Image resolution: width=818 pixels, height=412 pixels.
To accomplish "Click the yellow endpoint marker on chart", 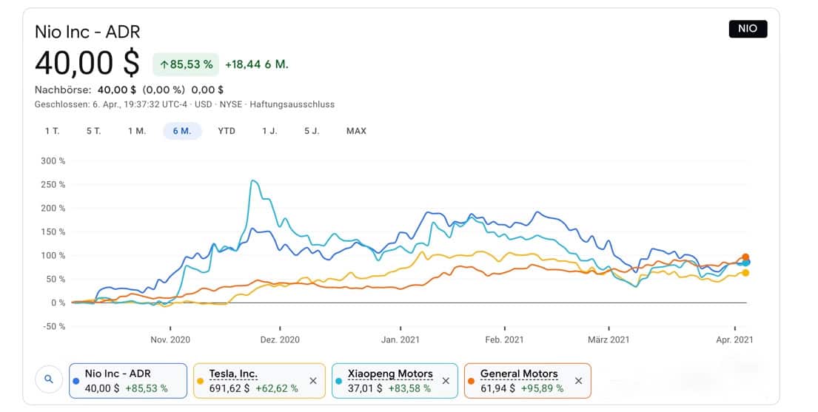I will coord(745,273).
